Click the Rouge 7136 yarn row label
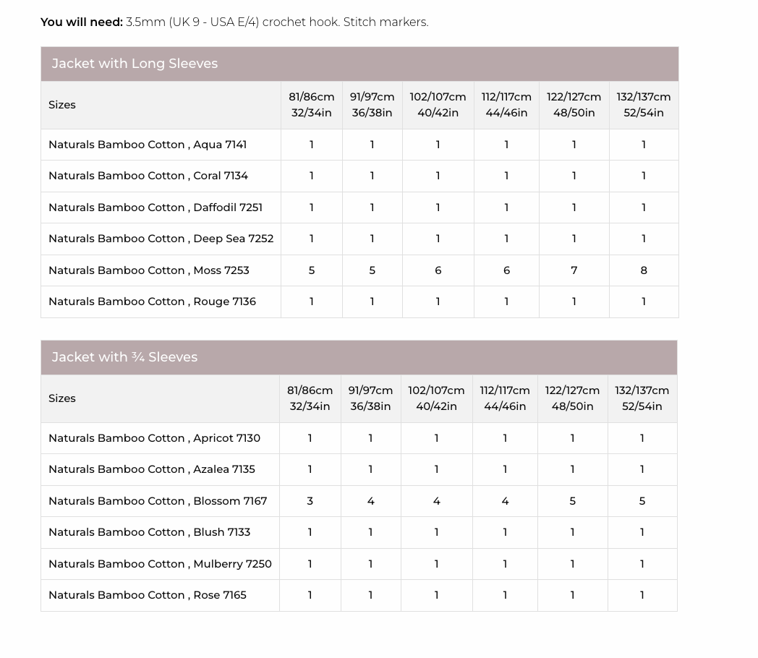 pyautogui.click(x=152, y=302)
